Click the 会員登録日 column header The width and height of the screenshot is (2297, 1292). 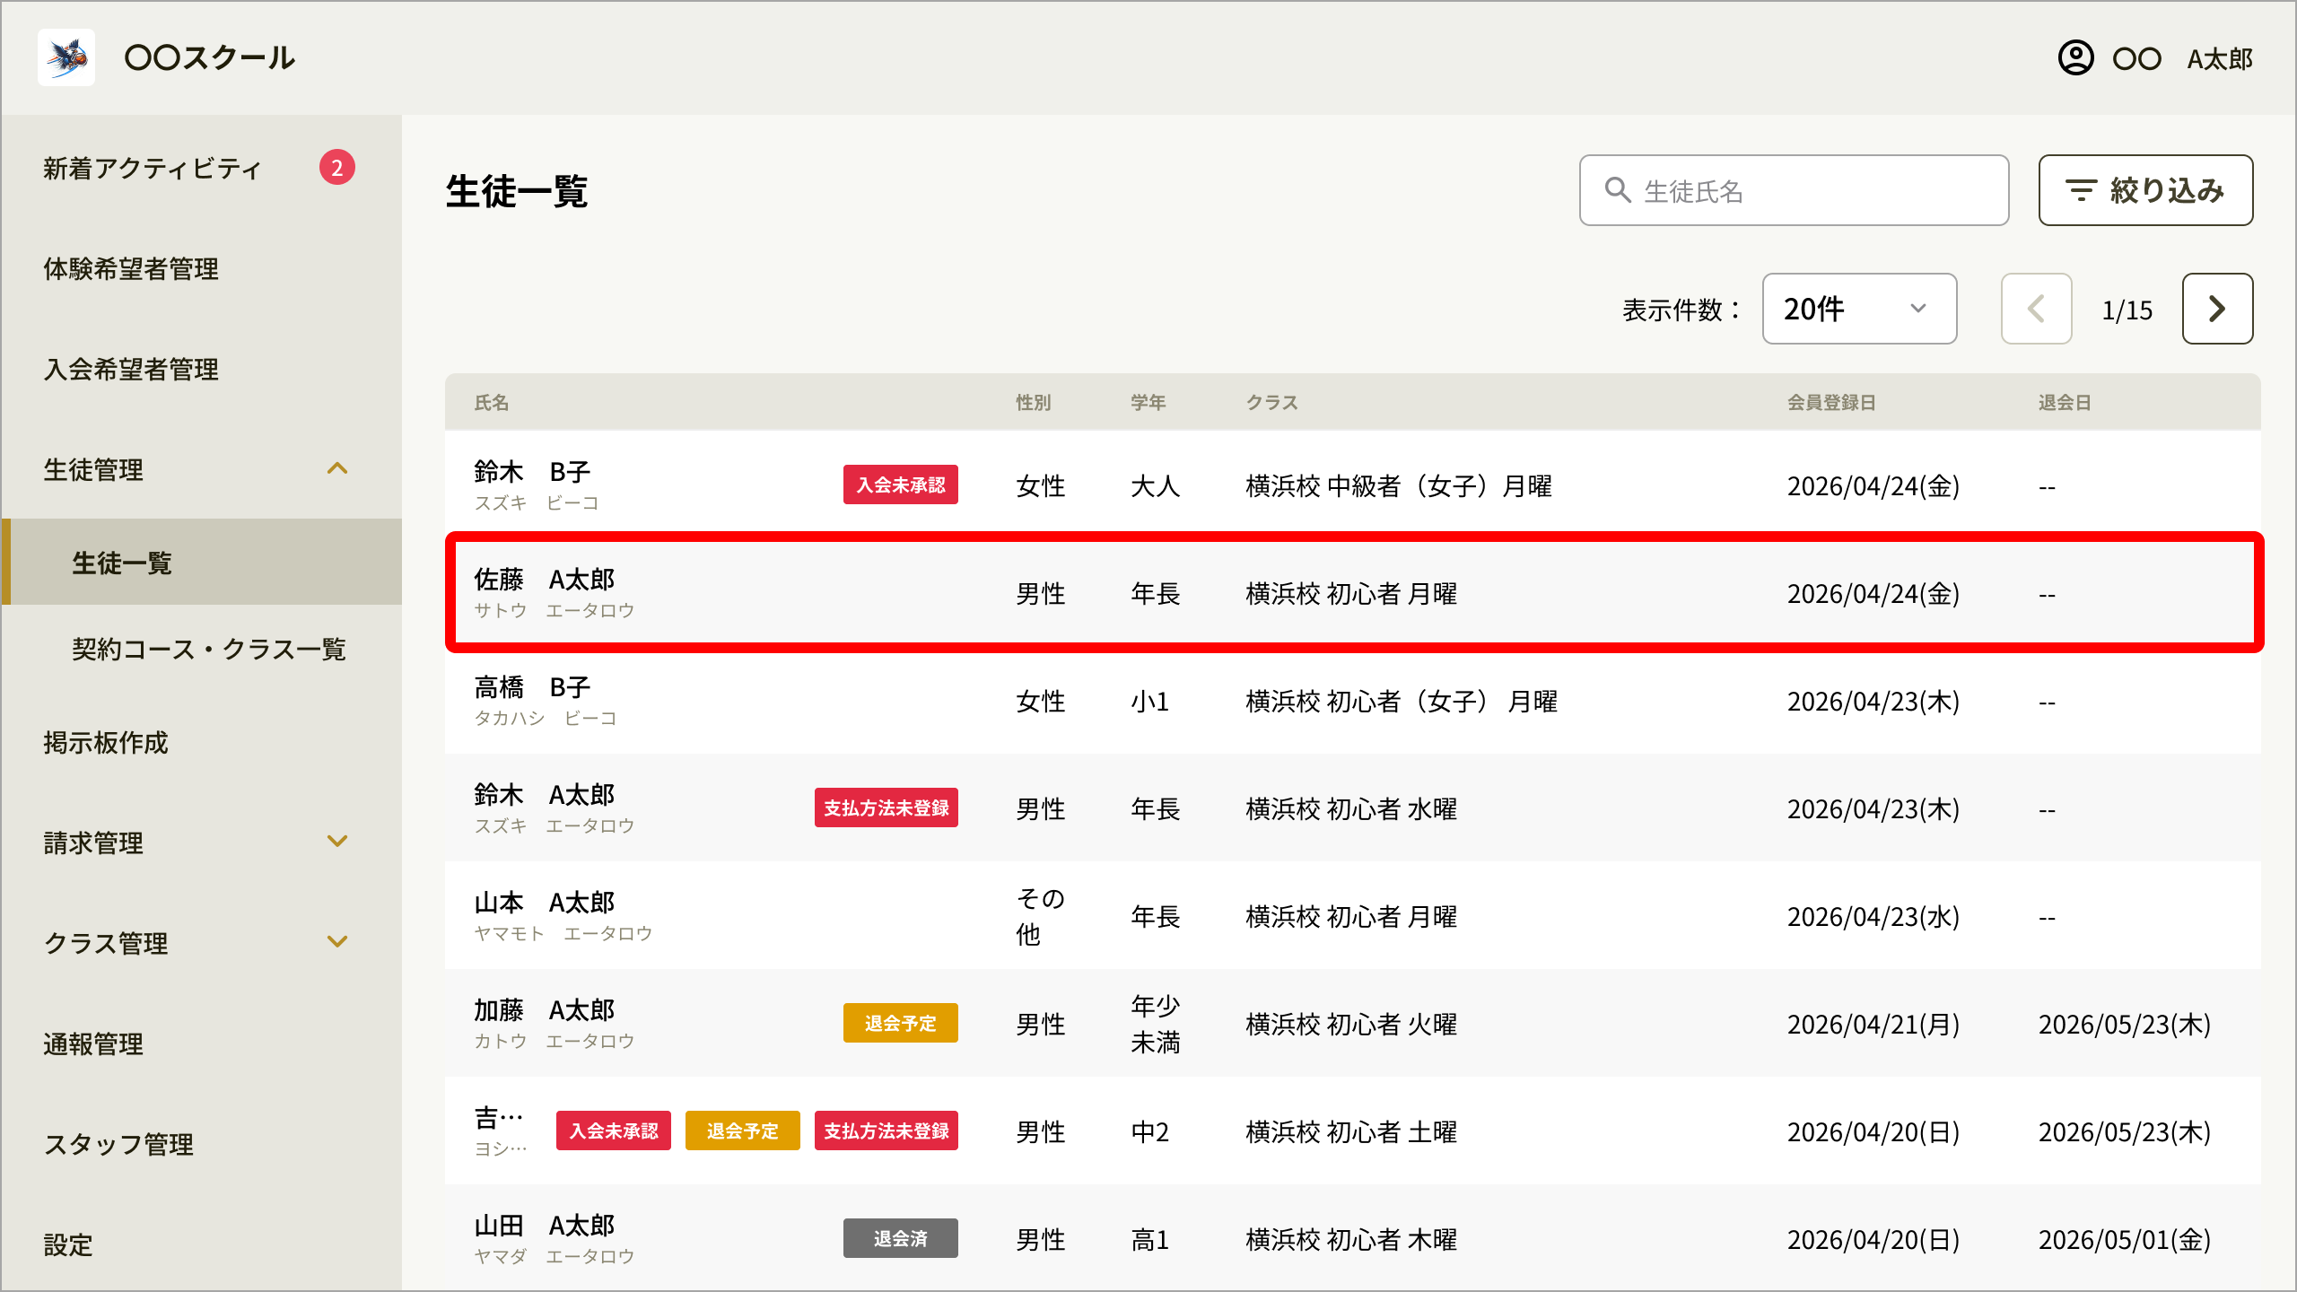click(x=1832, y=403)
